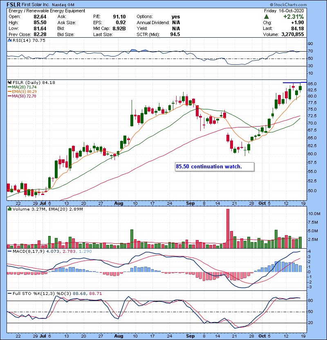Click the Volume legend icon
327x340 pixels.
[x=9, y=210]
